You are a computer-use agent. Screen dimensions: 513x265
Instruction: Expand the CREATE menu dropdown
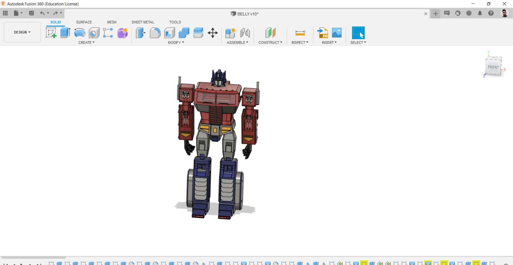[x=86, y=43]
